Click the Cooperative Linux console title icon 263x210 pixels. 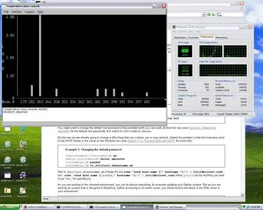tap(4, 6)
